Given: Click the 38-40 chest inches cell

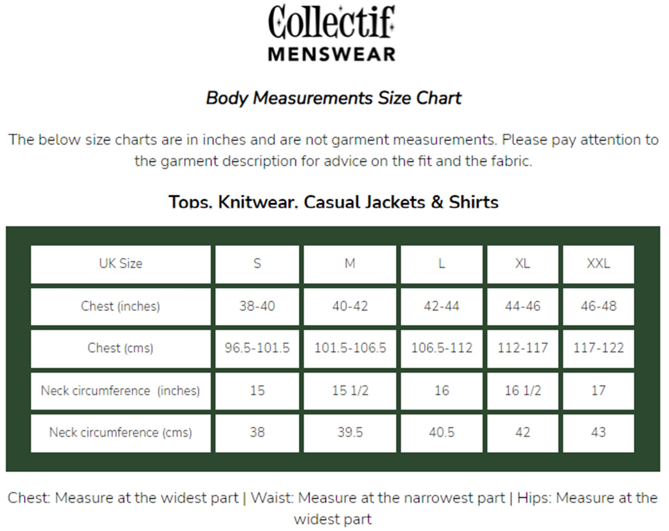Looking at the screenshot, I should pyautogui.click(x=257, y=307).
